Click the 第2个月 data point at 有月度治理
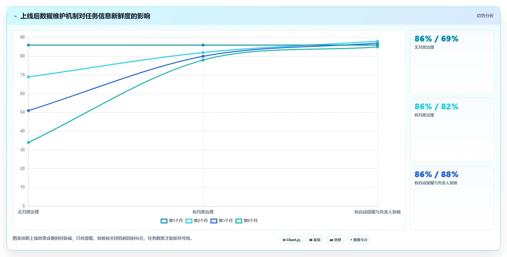Screen dimensions: 507x257 click(x=203, y=53)
